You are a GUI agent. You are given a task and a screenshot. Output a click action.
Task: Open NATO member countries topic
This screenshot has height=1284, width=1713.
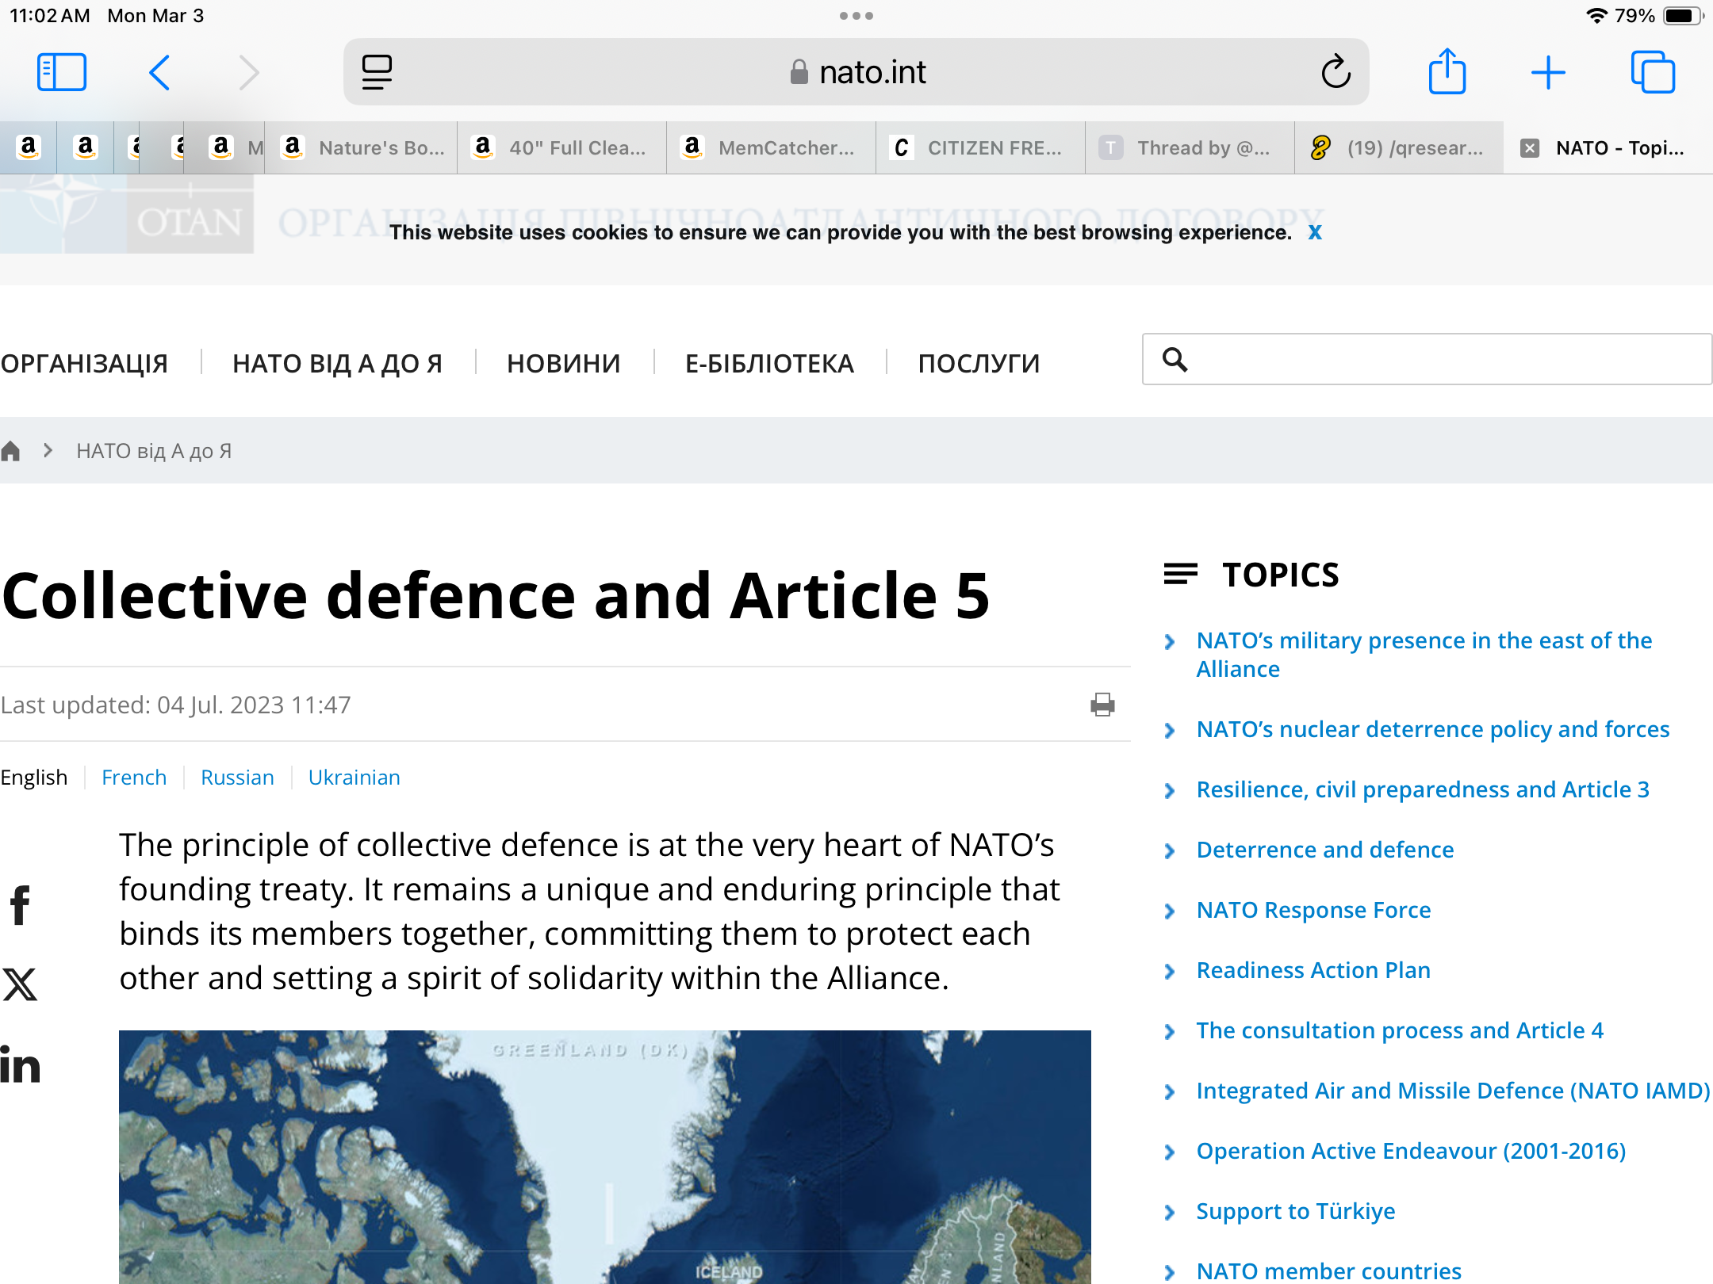coord(1328,1271)
